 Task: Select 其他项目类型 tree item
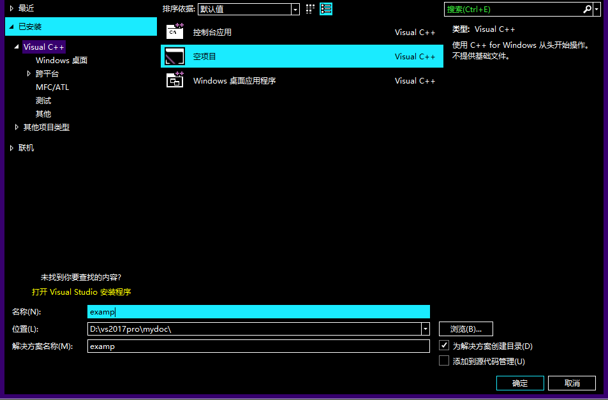[x=47, y=127]
